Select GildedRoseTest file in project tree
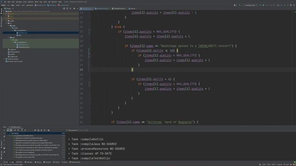296x166 pixels. pos(23,45)
